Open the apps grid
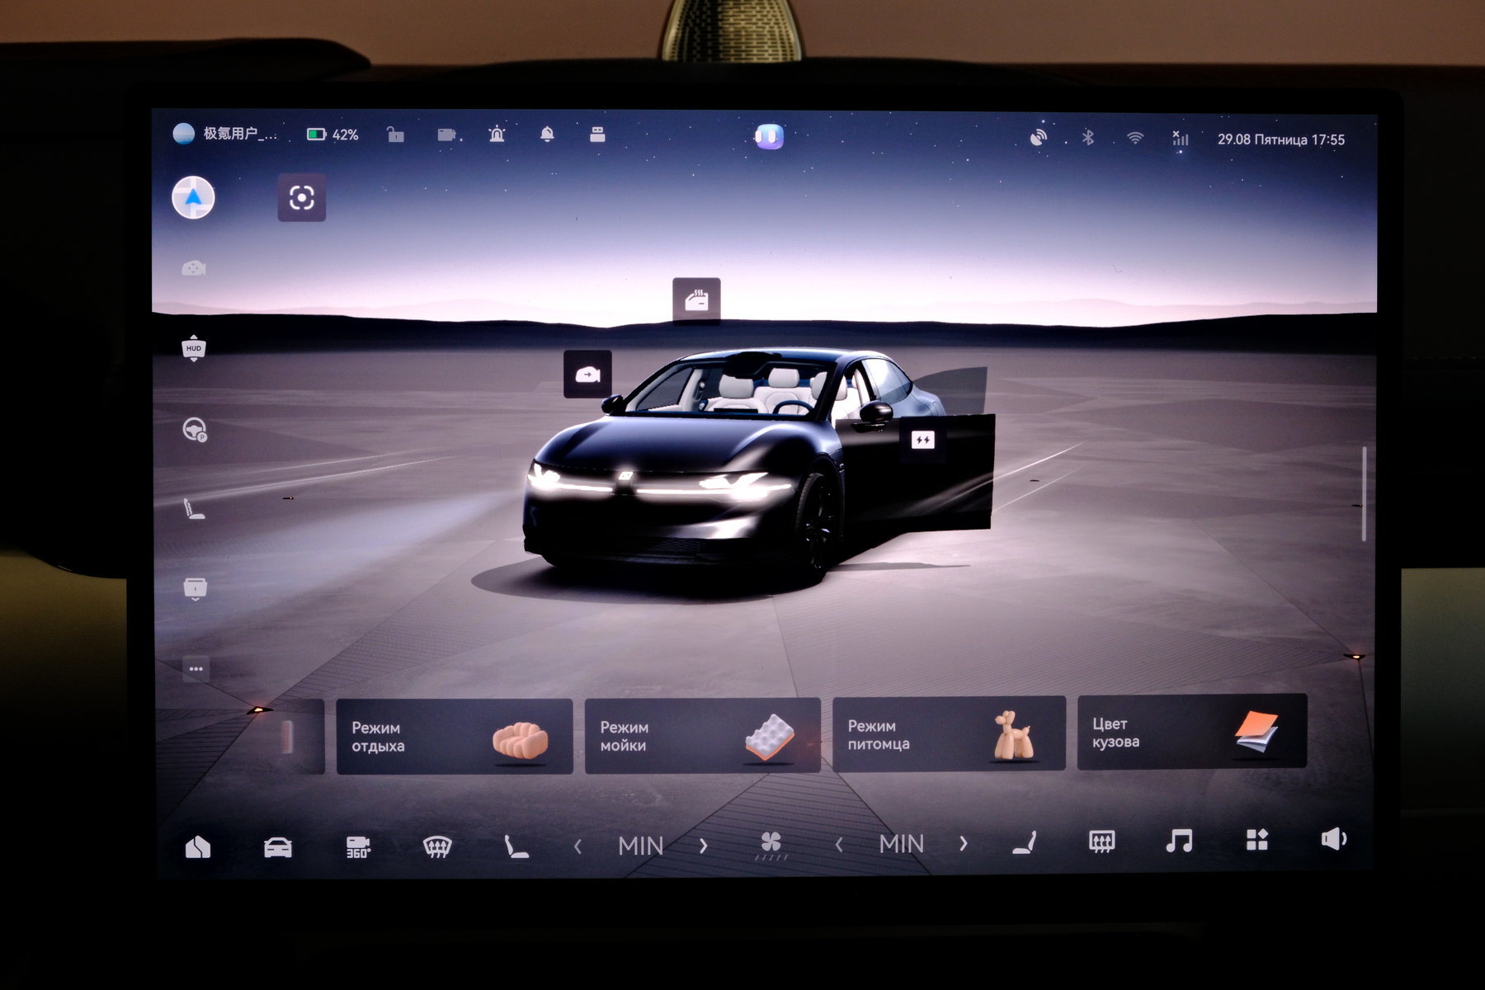1485x990 pixels. [1256, 840]
